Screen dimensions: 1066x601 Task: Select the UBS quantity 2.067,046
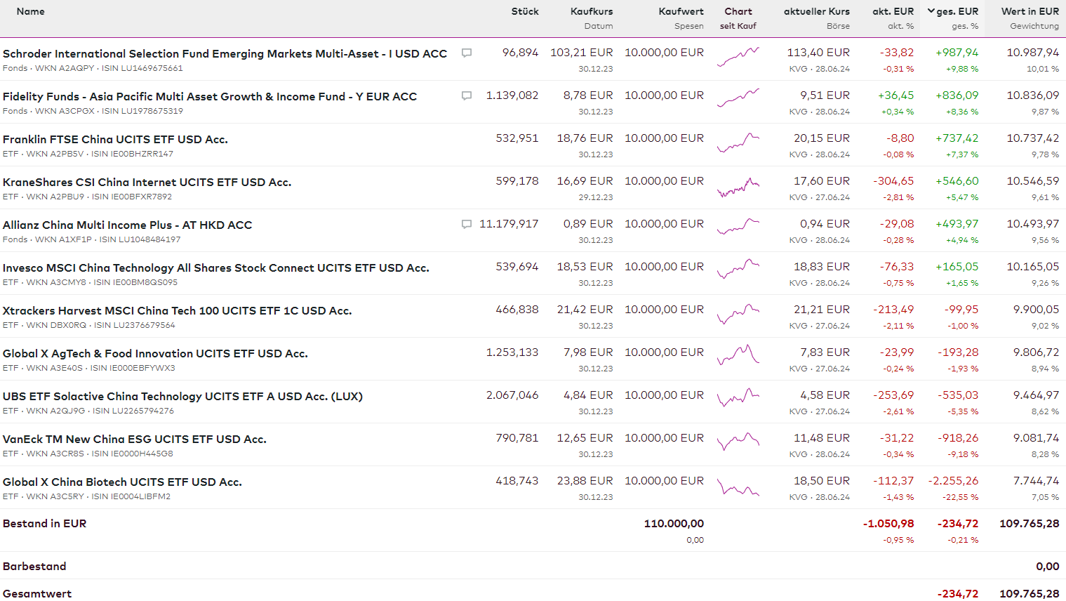(x=512, y=395)
